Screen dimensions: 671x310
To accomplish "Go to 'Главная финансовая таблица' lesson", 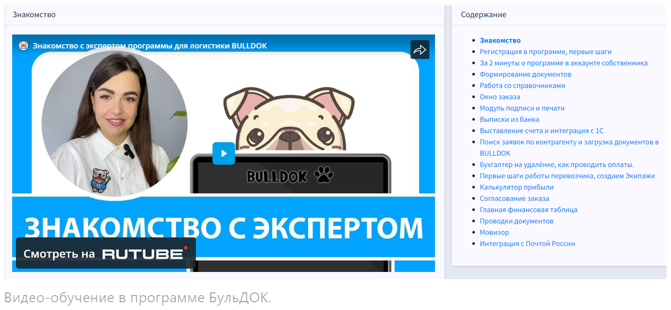I will 529,210.
